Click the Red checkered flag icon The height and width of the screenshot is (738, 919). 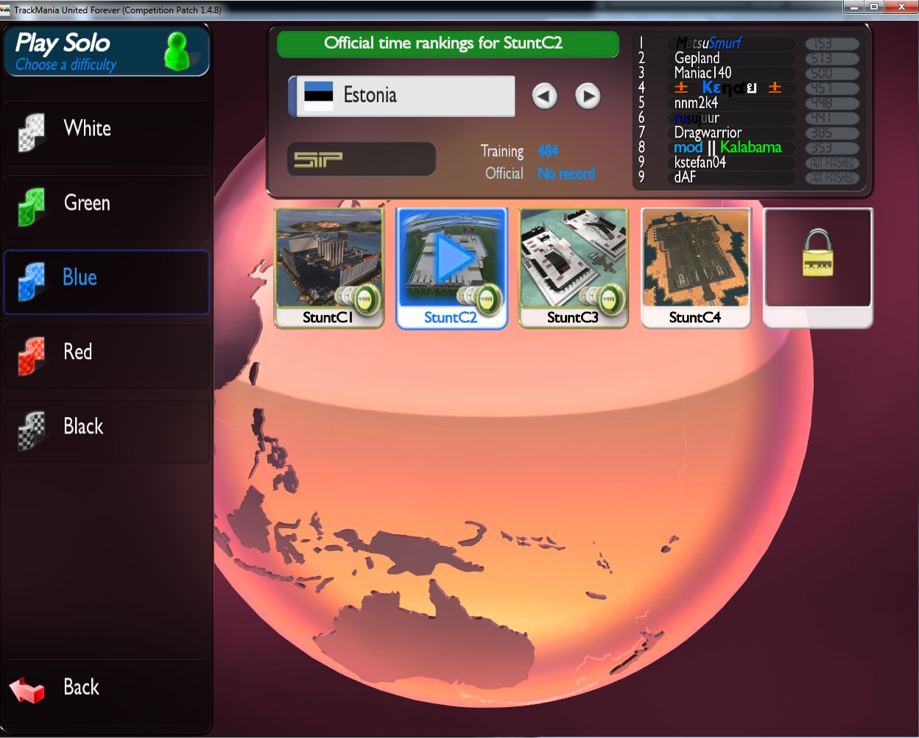pyautogui.click(x=32, y=355)
